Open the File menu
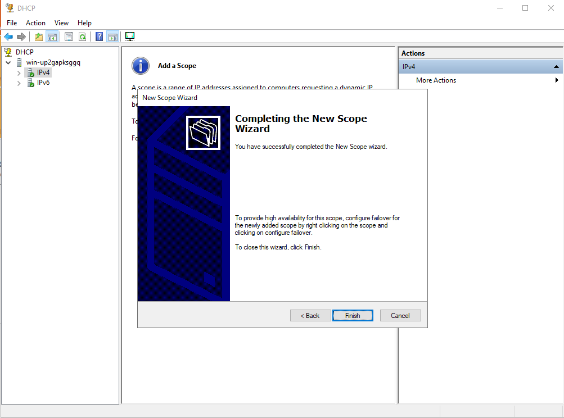This screenshot has width=564, height=418. click(12, 23)
